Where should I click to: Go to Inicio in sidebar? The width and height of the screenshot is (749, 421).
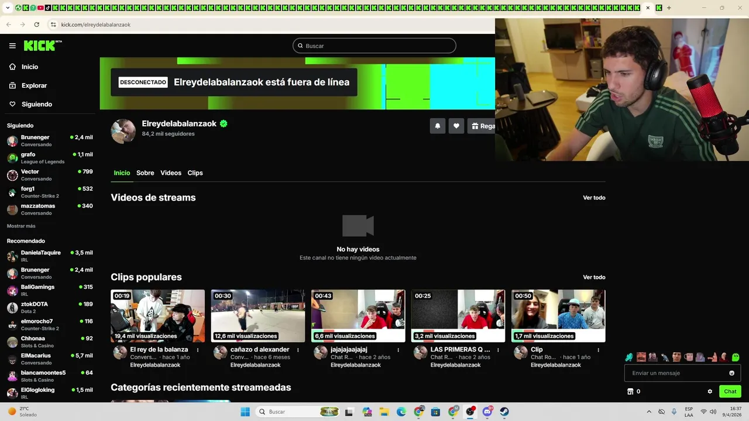(x=23, y=67)
